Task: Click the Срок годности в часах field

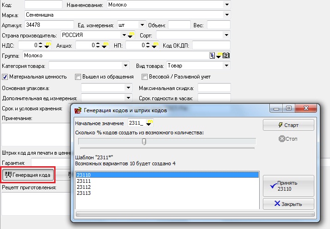Action: (214, 98)
